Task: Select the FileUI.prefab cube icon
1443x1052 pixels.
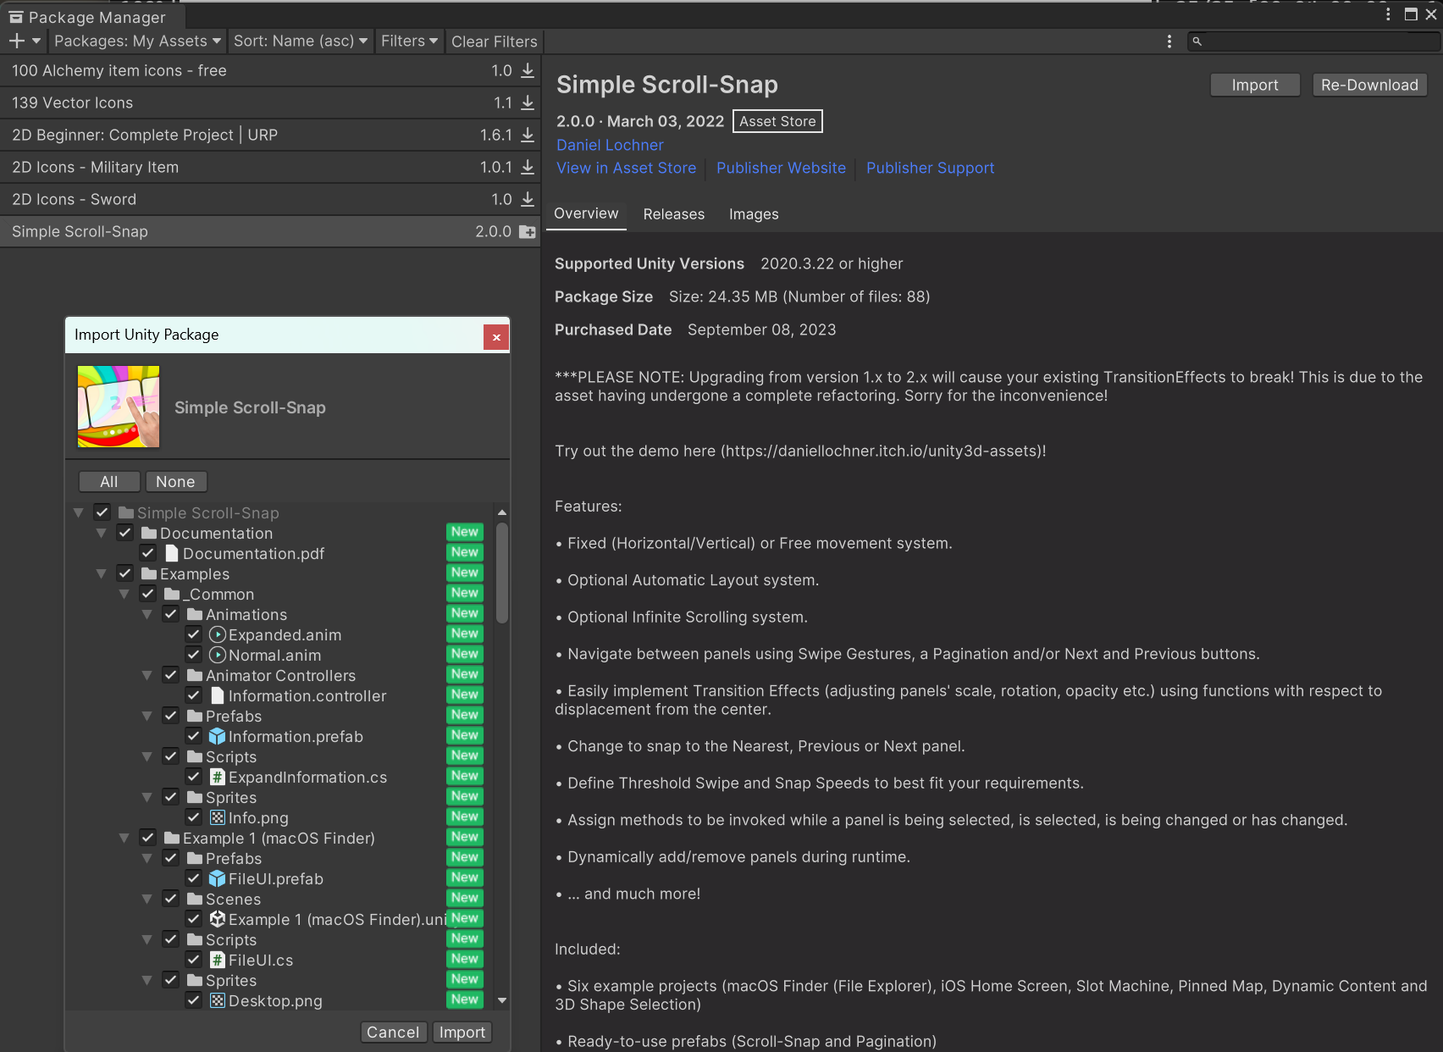Action: click(x=218, y=878)
